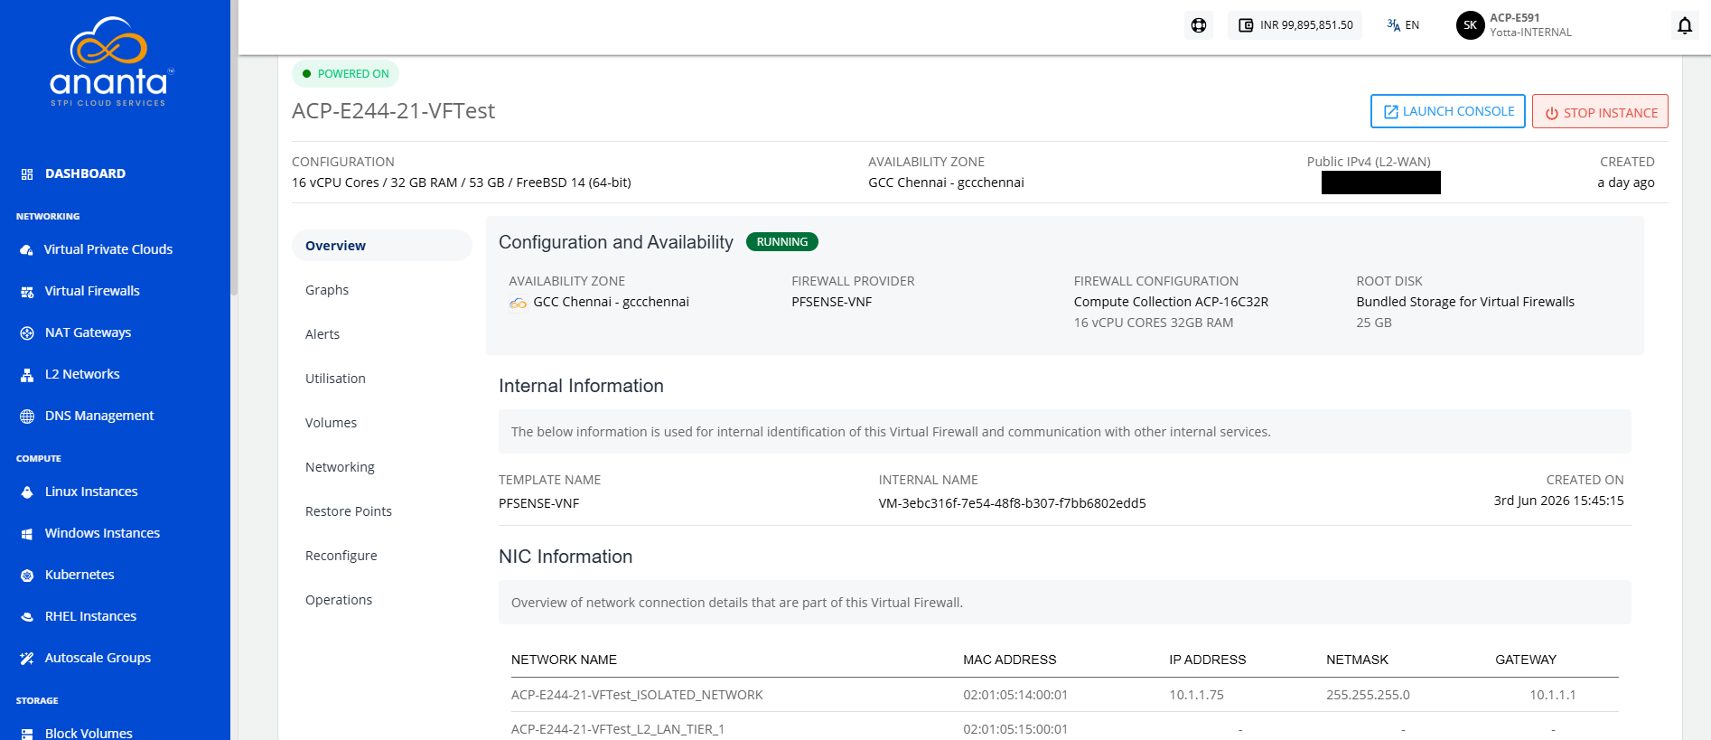
Task: Click the Windows Instances logo icon
Action: click(27, 534)
